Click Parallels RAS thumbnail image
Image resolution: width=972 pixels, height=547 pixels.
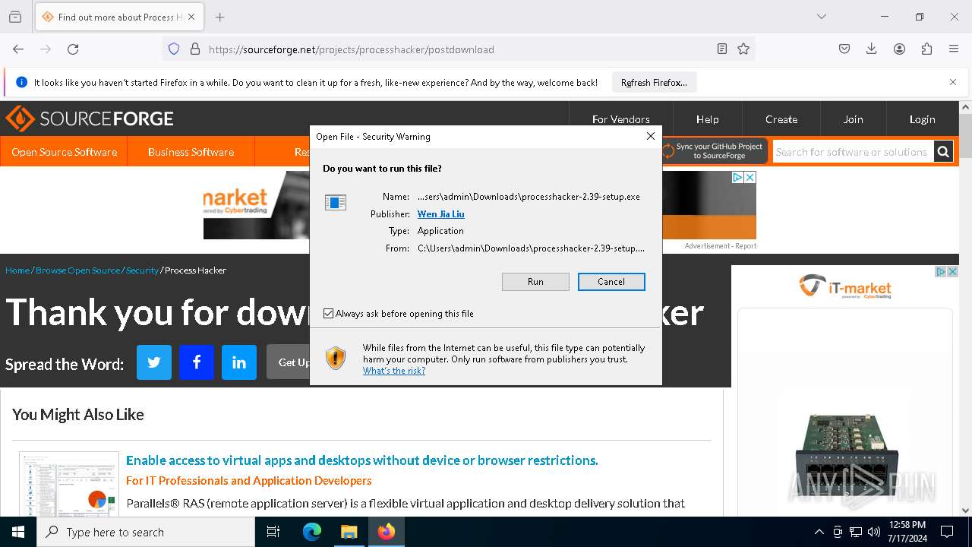point(69,484)
